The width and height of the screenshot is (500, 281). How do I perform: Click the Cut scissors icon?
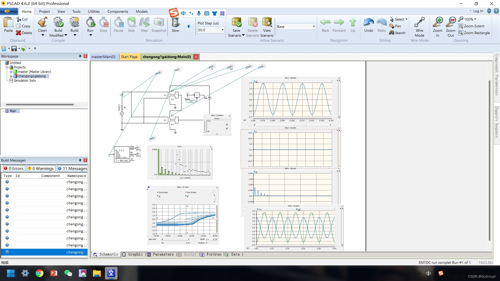pyautogui.click(x=19, y=19)
